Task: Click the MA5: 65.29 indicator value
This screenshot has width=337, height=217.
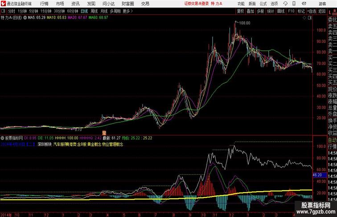Action: [37, 18]
